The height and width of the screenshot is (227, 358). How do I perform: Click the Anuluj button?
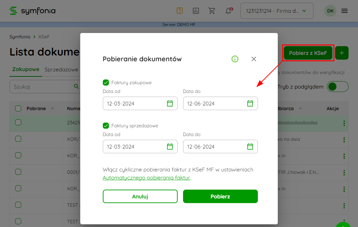pos(140,196)
